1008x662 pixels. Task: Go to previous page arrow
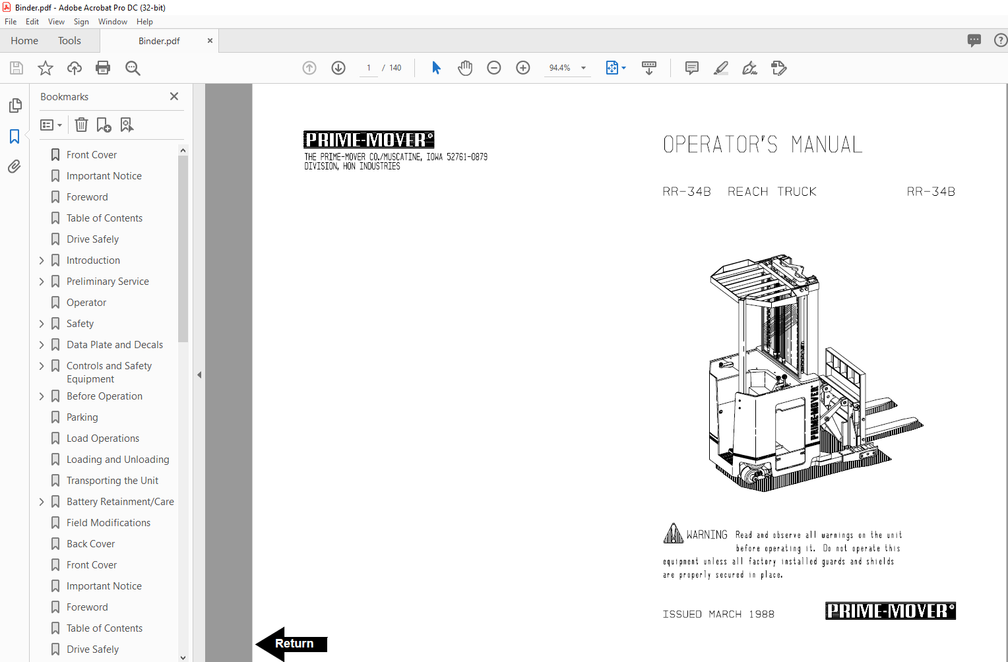[309, 68]
